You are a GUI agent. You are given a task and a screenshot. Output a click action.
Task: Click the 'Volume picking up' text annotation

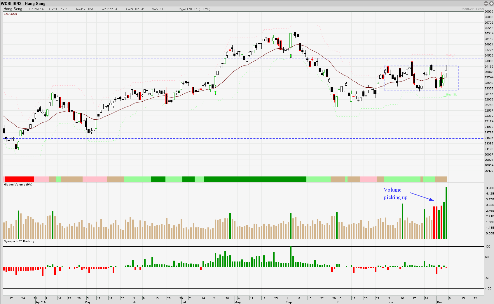coord(395,194)
